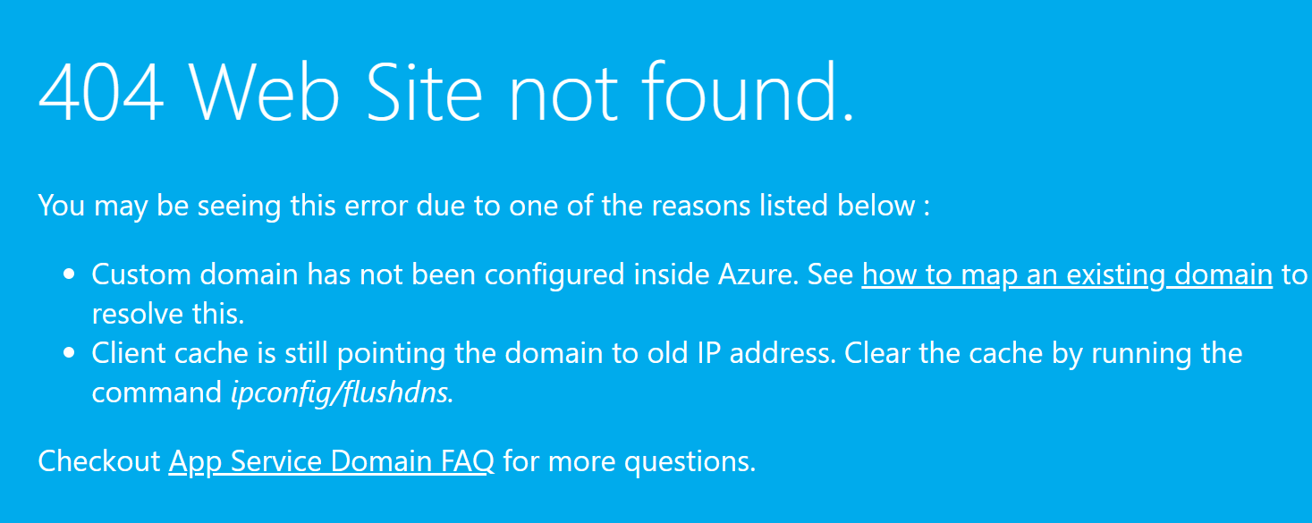Click the 'You may be seeing this error' sentence
The height and width of the screenshot is (523, 1312).
[484, 206]
